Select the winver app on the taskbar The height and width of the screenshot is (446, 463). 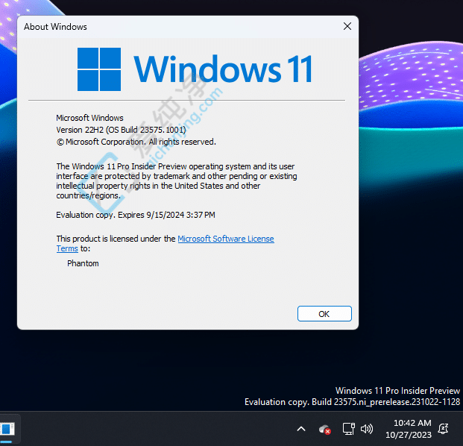7,429
